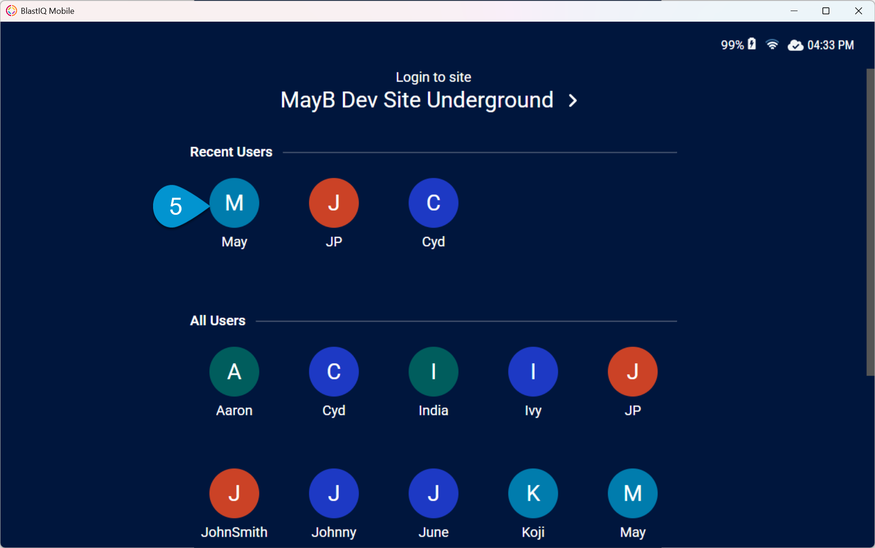This screenshot has height=548, width=875.
Task: Click the 04:33 PM clock text
Action: click(830, 45)
